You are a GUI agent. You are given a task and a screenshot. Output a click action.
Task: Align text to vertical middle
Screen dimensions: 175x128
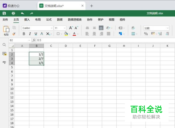coord(94,28)
